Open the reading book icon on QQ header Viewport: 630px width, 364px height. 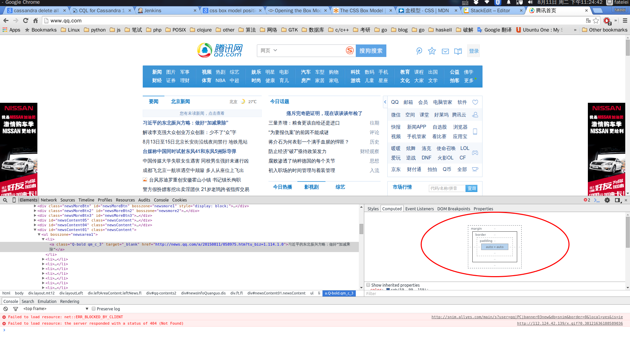[x=458, y=51]
